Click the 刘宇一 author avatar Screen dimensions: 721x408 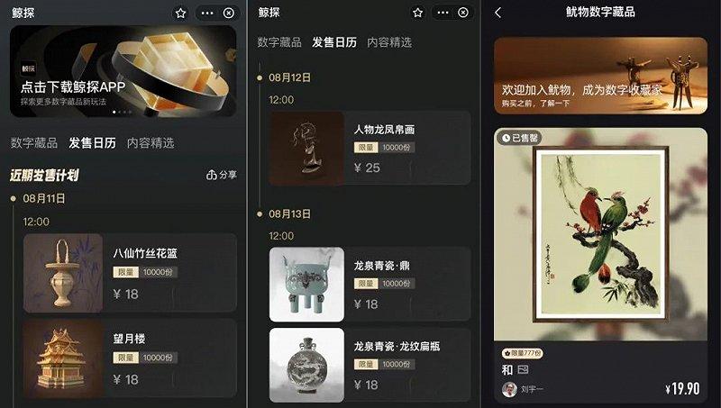coord(509,389)
